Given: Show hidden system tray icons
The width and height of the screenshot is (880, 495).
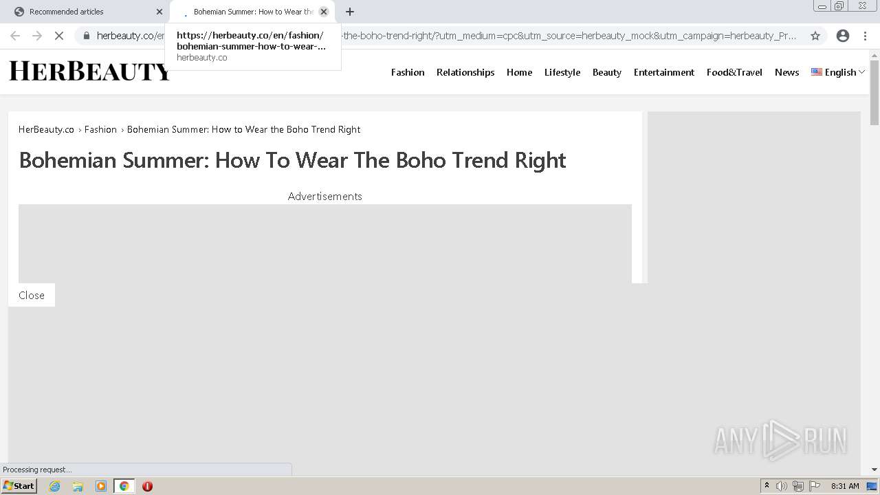Looking at the screenshot, I should 767,486.
